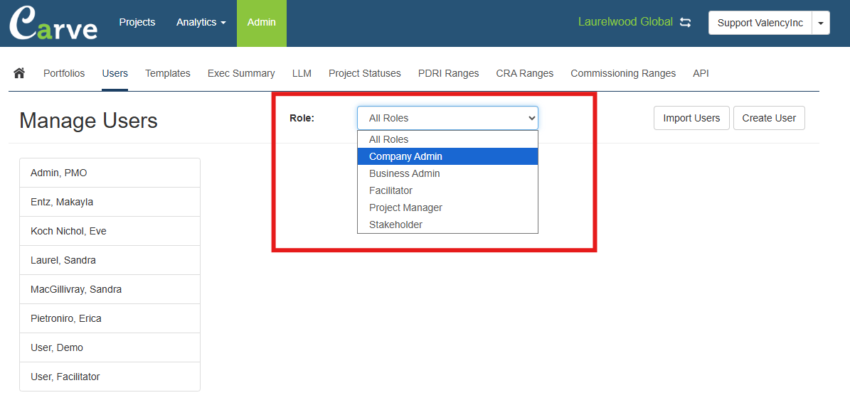Select user User, Facilitator
The height and width of the screenshot is (405, 850).
coord(110,377)
